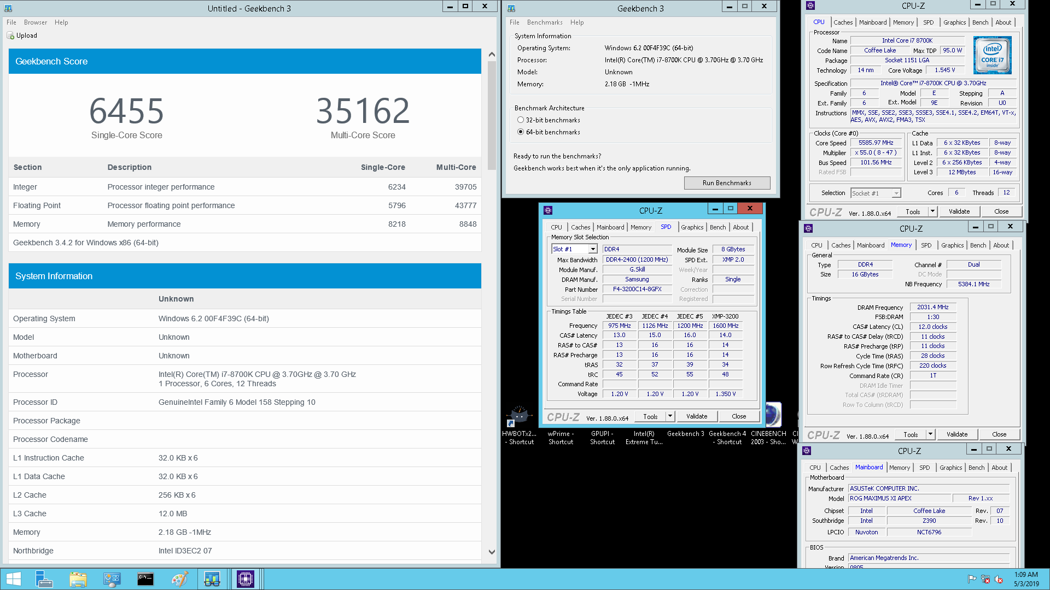Open the Socket #1 selection dropdown

[896, 193]
